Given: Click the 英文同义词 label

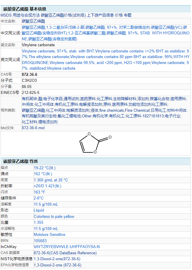Looking at the screenshot, I should (x=11, y=60).
